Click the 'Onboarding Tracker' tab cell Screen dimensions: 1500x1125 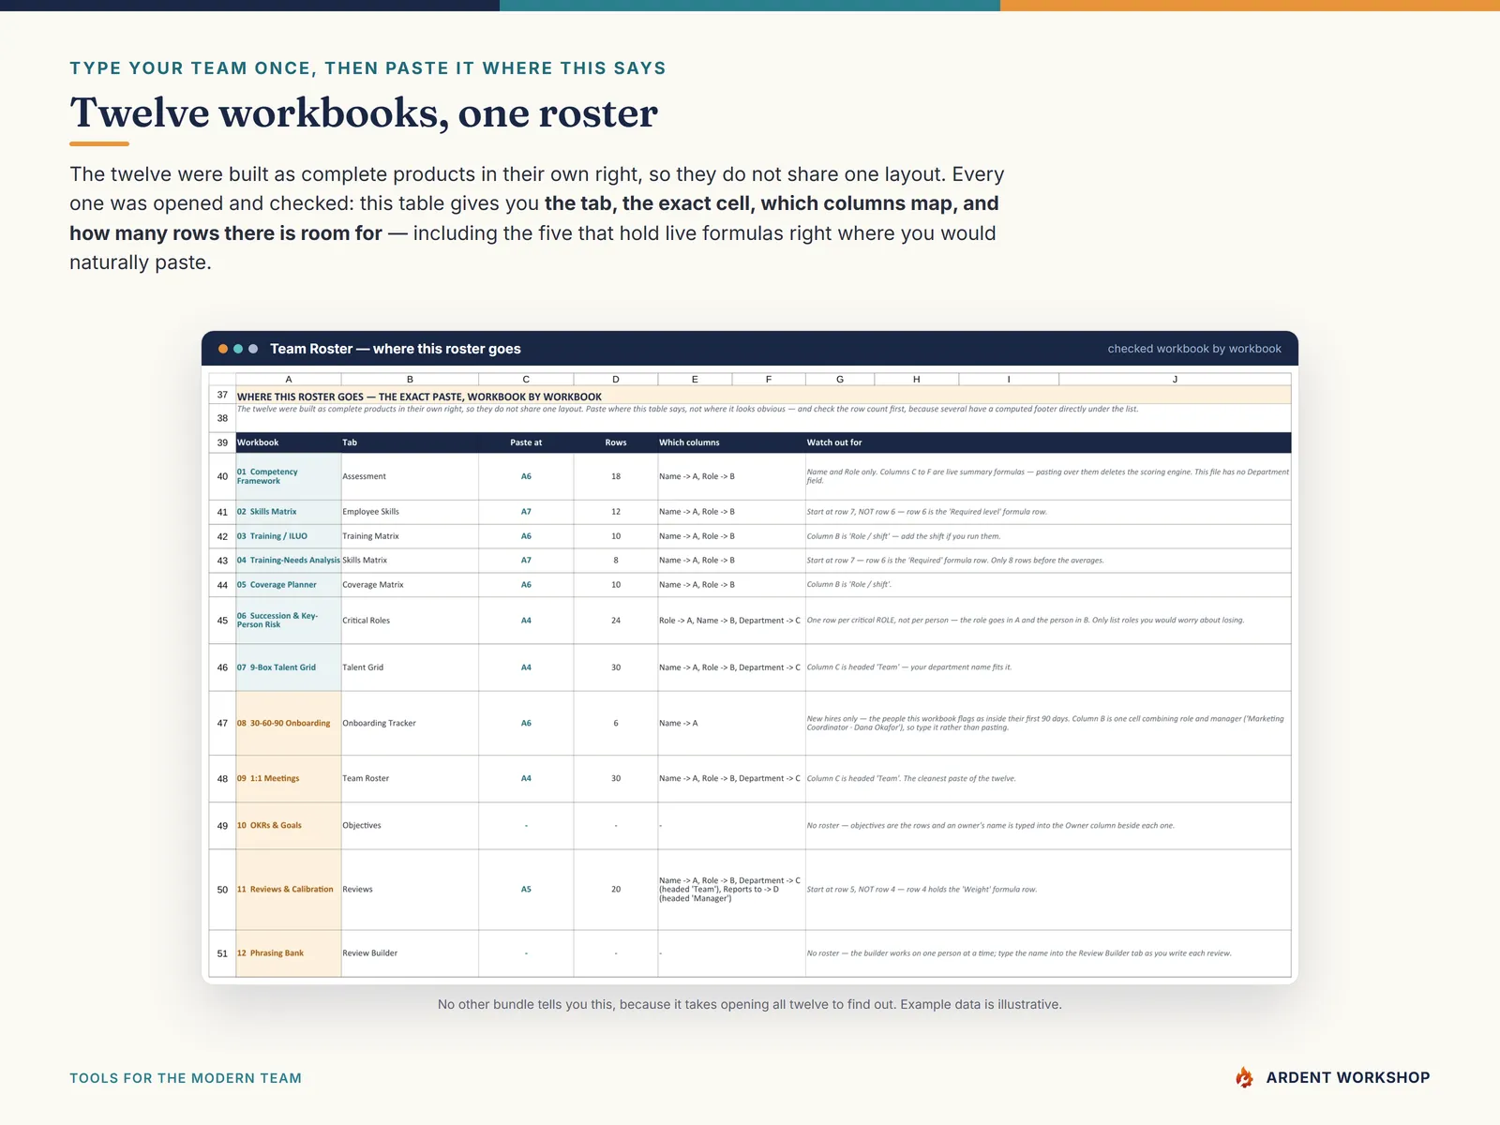click(x=410, y=723)
